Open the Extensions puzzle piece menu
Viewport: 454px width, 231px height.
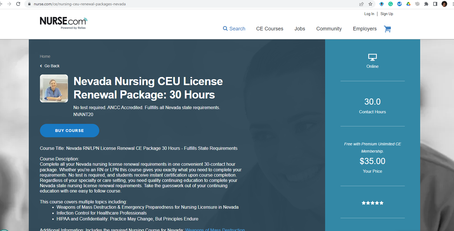426,4
